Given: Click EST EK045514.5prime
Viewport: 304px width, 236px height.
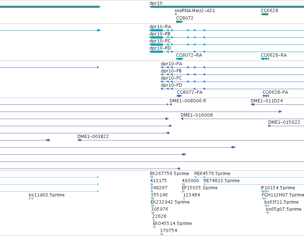Looking at the screenshot, I should pos(172,224).
